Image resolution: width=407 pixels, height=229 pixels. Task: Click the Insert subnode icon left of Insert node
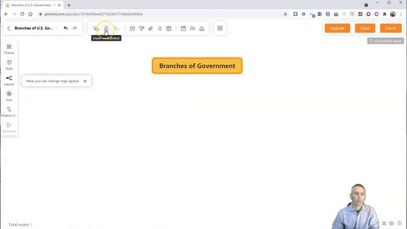tap(96, 28)
